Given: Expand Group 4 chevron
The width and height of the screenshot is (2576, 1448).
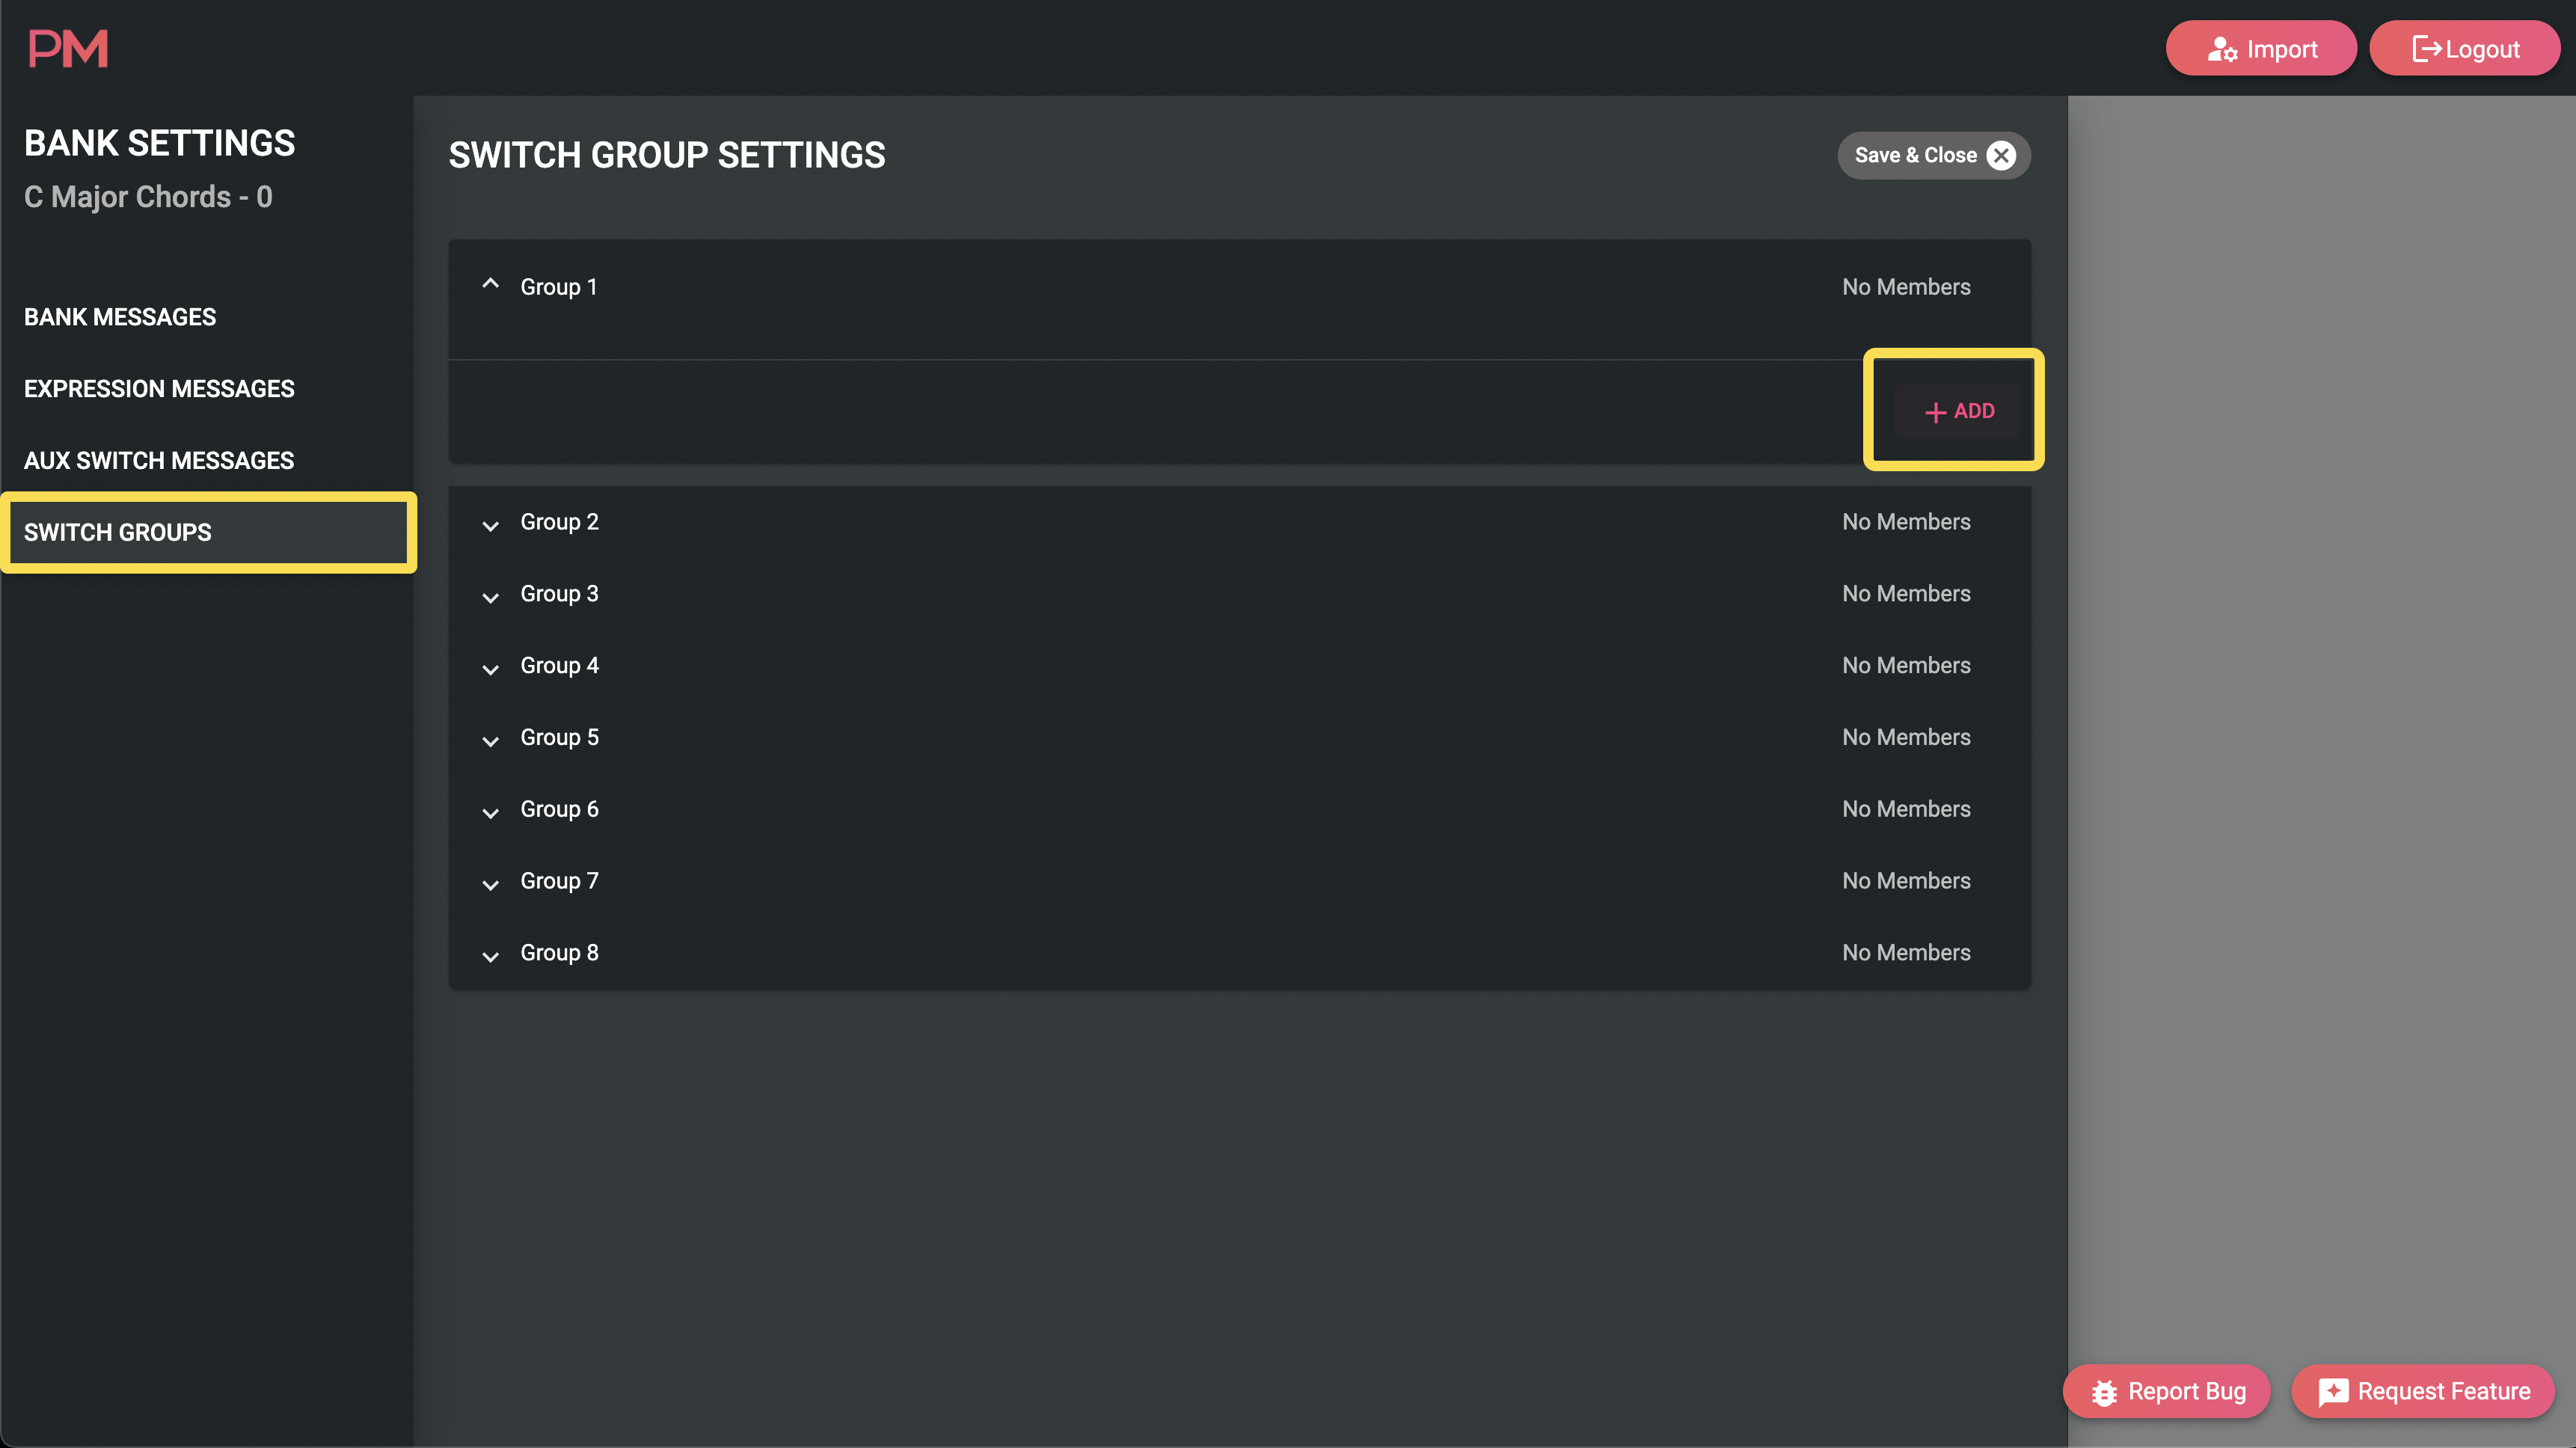Looking at the screenshot, I should click(490, 669).
